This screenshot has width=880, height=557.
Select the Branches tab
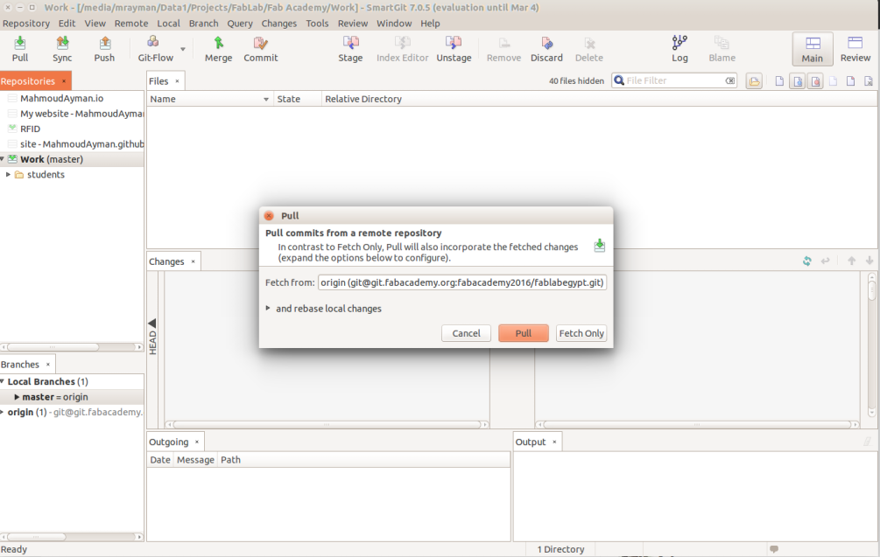[20, 365]
